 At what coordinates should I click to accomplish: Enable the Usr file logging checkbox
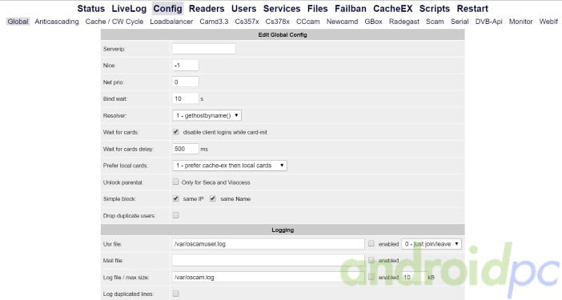coord(371,243)
